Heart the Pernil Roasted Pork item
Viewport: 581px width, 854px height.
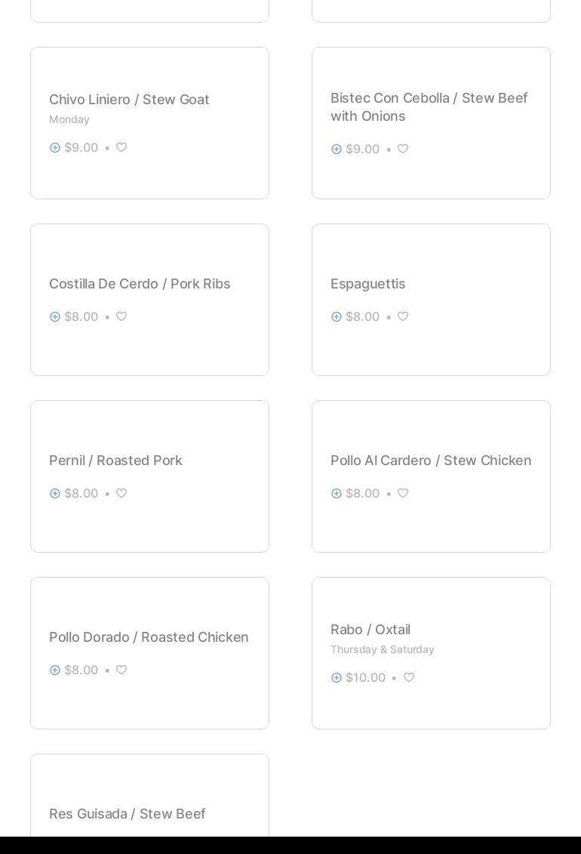tap(121, 493)
